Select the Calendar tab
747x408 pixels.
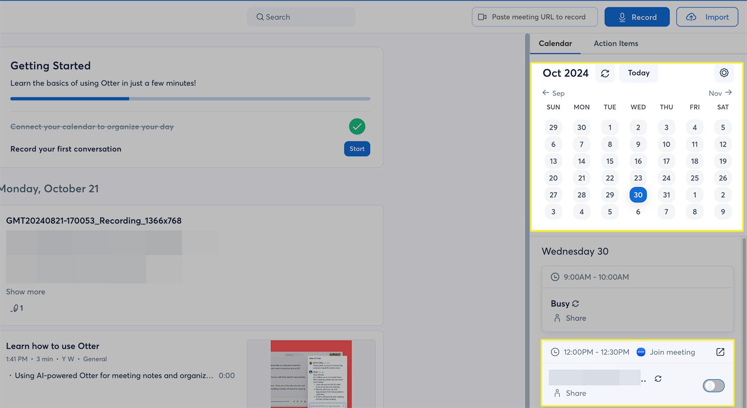coord(555,43)
